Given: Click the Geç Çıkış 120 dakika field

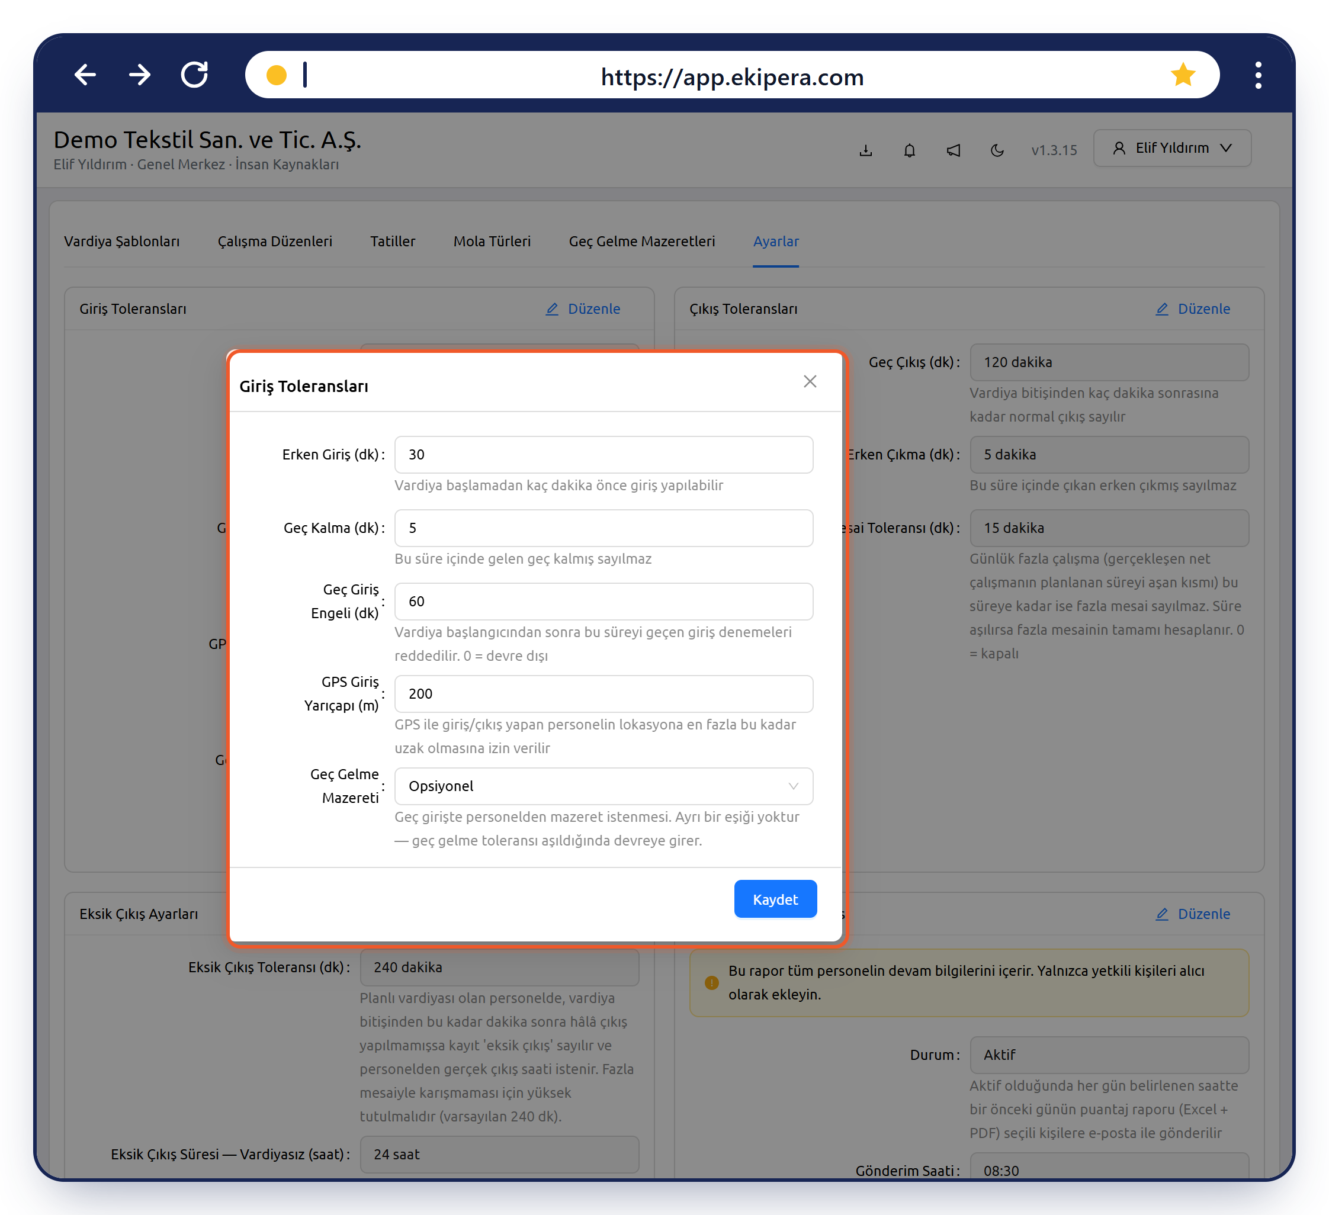Looking at the screenshot, I should pyautogui.click(x=1109, y=362).
